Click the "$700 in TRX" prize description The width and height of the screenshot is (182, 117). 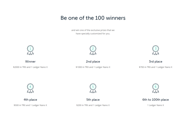[x=156, y=67]
